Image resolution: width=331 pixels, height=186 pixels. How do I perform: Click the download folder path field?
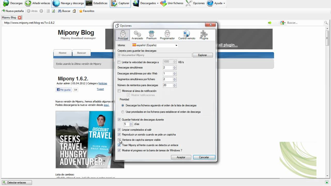tap(154, 55)
